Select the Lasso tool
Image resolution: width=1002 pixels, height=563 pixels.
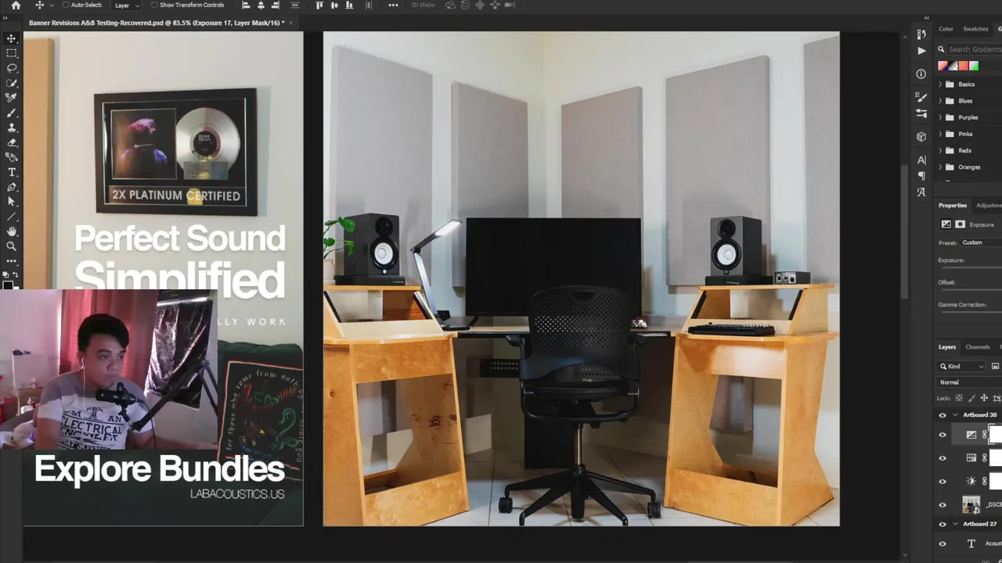(12, 68)
